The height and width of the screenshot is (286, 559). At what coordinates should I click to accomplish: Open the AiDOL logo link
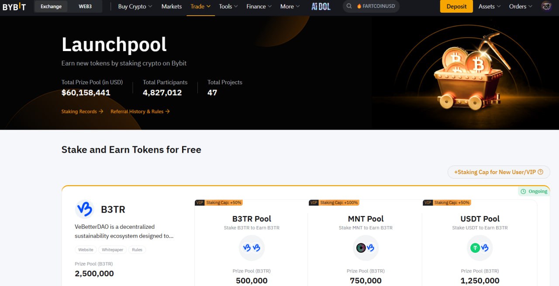point(321,7)
